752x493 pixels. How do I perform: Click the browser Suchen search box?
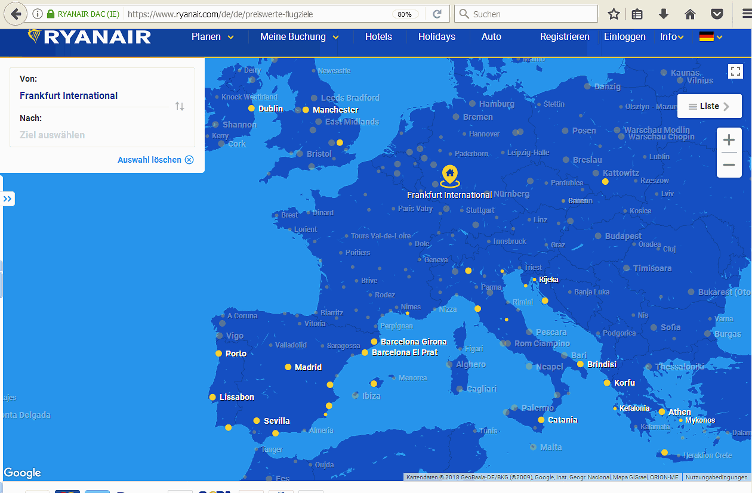526,14
